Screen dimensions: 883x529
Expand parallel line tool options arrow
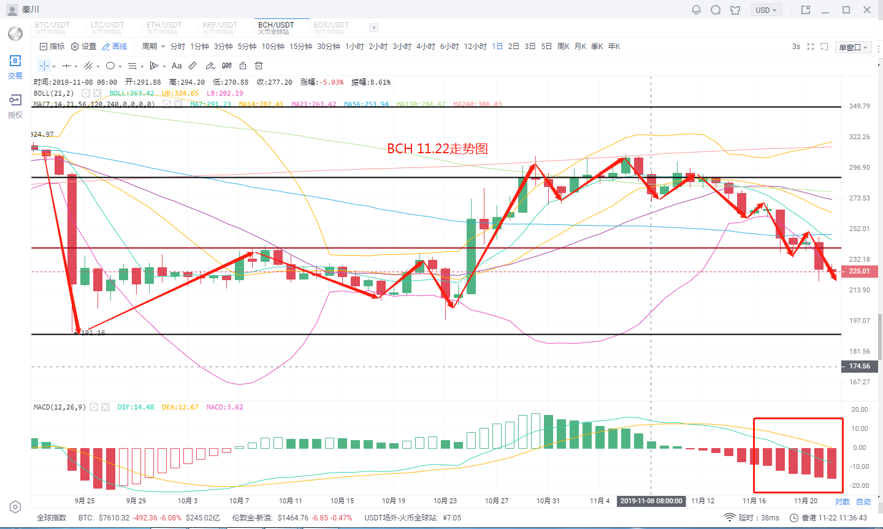98,66
